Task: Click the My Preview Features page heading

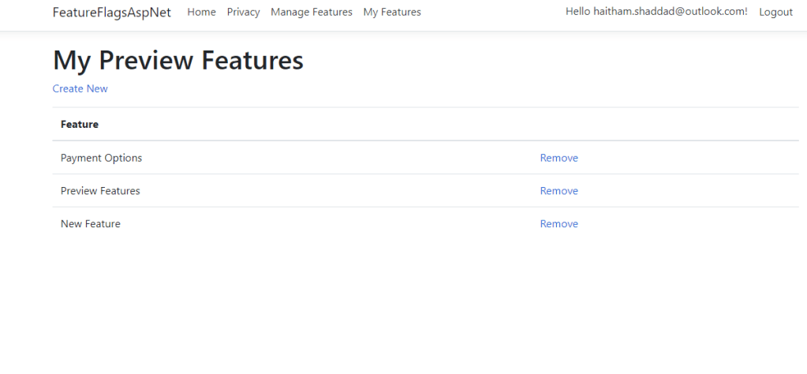Action: pos(177,61)
